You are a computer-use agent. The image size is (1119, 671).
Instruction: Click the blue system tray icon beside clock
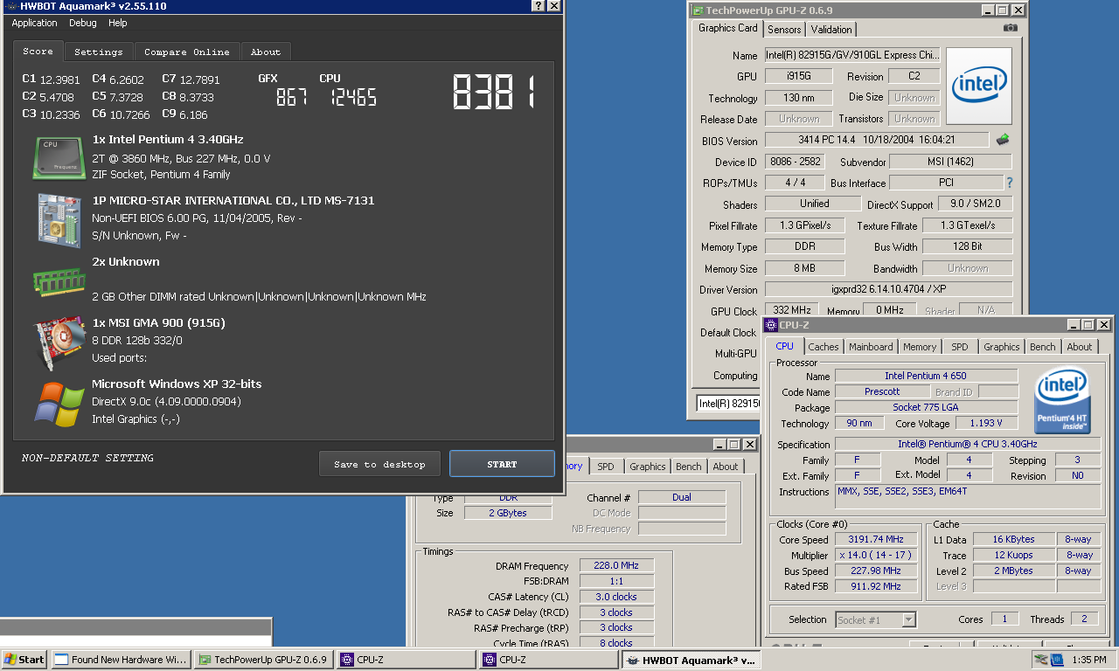[1058, 660]
